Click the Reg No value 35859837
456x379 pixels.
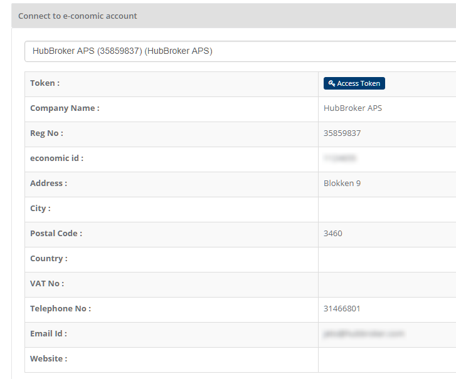pos(342,133)
